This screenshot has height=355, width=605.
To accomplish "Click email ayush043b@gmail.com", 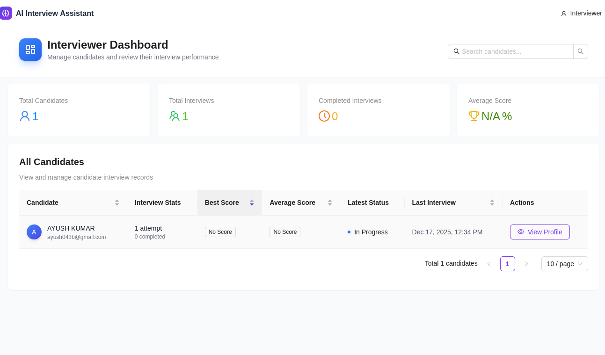I will point(77,237).
